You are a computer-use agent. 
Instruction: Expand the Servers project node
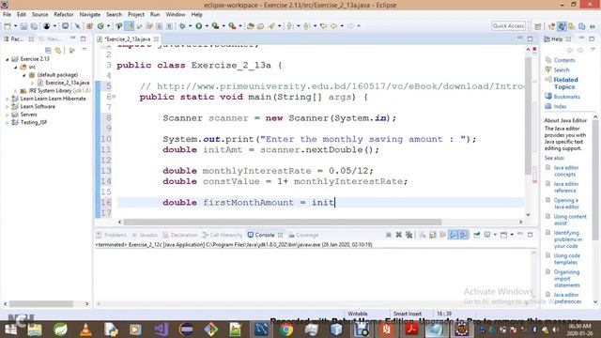[7, 115]
